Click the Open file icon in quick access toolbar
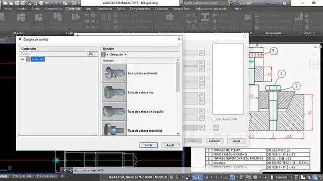This screenshot has width=323, height=181. click(11, 3)
